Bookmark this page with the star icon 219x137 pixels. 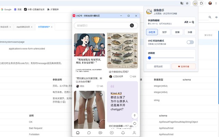click(187, 3)
